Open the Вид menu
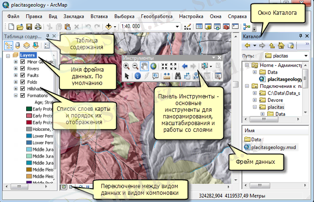 pyautogui.click(x=53, y=16)
